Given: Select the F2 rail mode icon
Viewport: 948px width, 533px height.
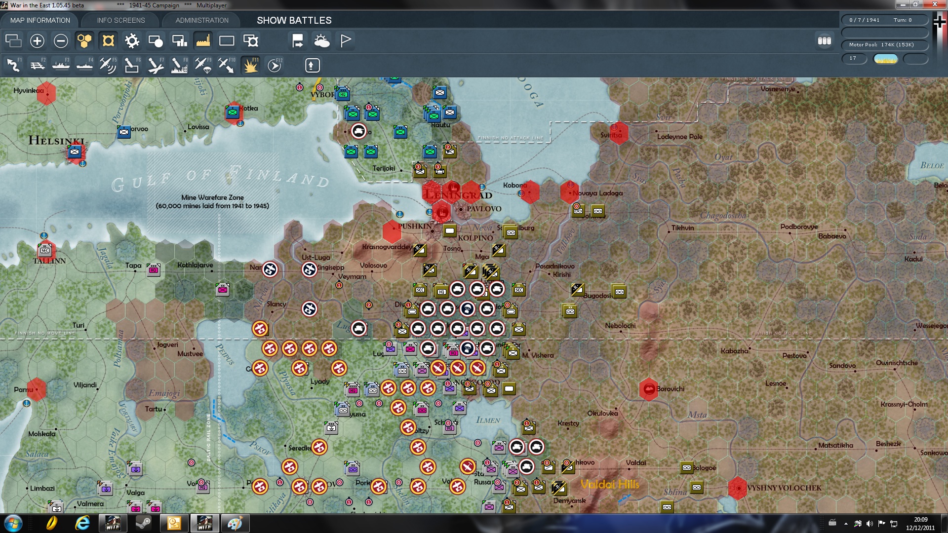Looking at the screenshot, I should tap(38, 65).
